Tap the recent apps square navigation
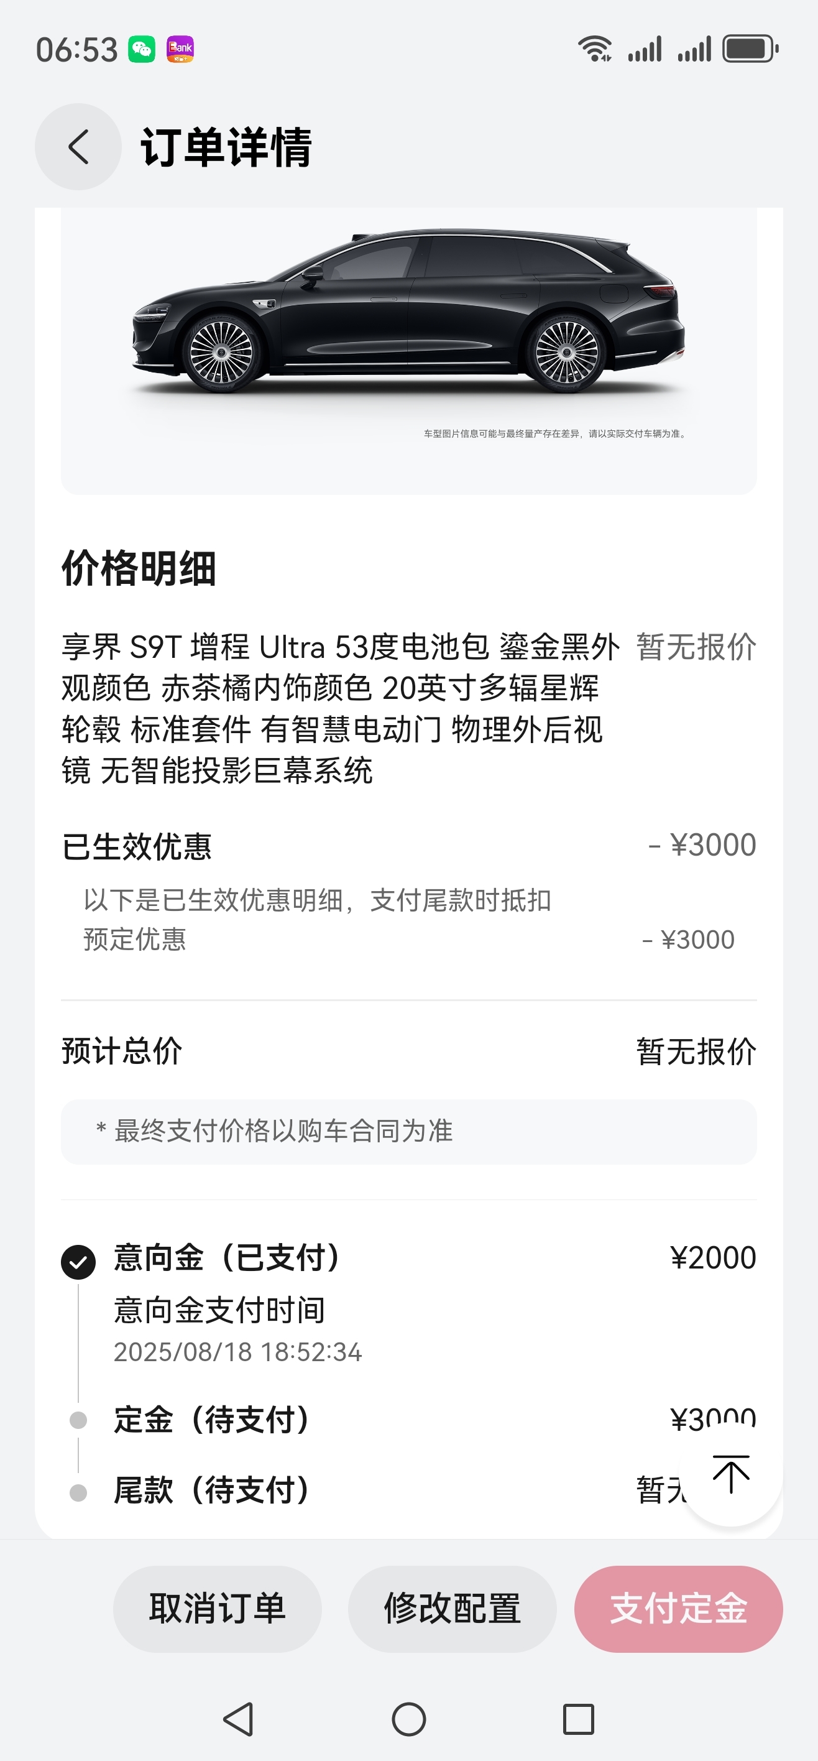Image resolution: width=818 pixels, height=1761 pixels. click(578, 1719)
